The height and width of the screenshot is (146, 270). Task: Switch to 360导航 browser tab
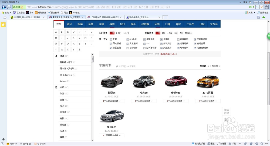28,17
